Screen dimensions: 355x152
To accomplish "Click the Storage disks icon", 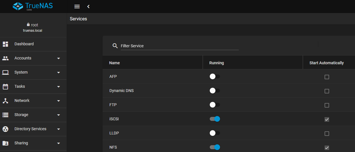I will tap(5, 115).
